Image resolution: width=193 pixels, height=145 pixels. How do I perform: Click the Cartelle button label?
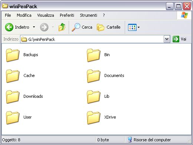tap(114, 27)
